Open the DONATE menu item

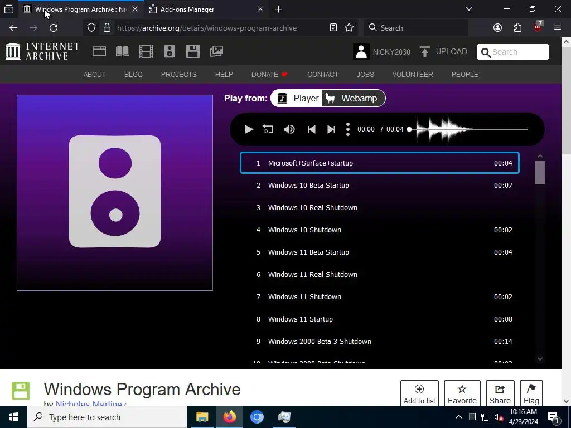[269, 74]
